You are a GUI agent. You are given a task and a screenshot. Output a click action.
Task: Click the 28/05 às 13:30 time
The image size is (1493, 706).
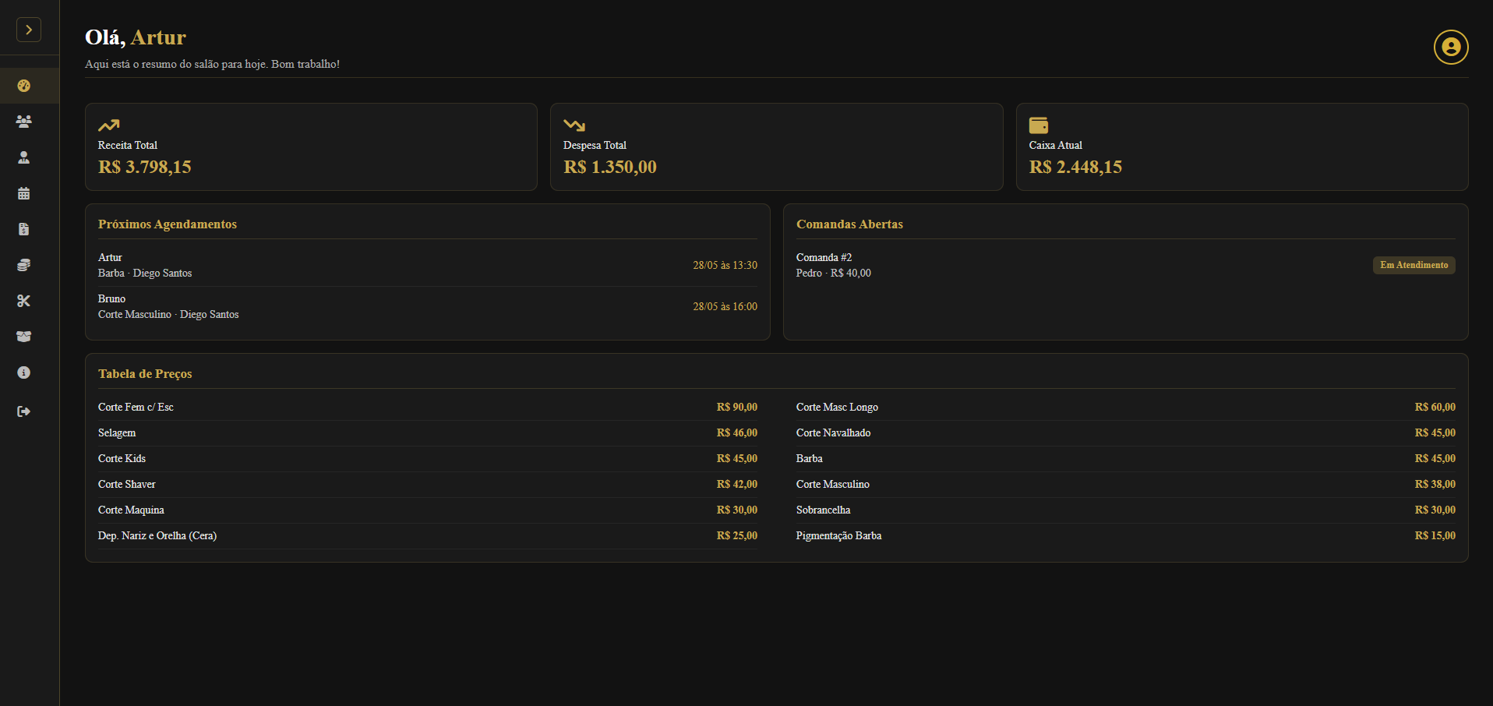(725, 265)
